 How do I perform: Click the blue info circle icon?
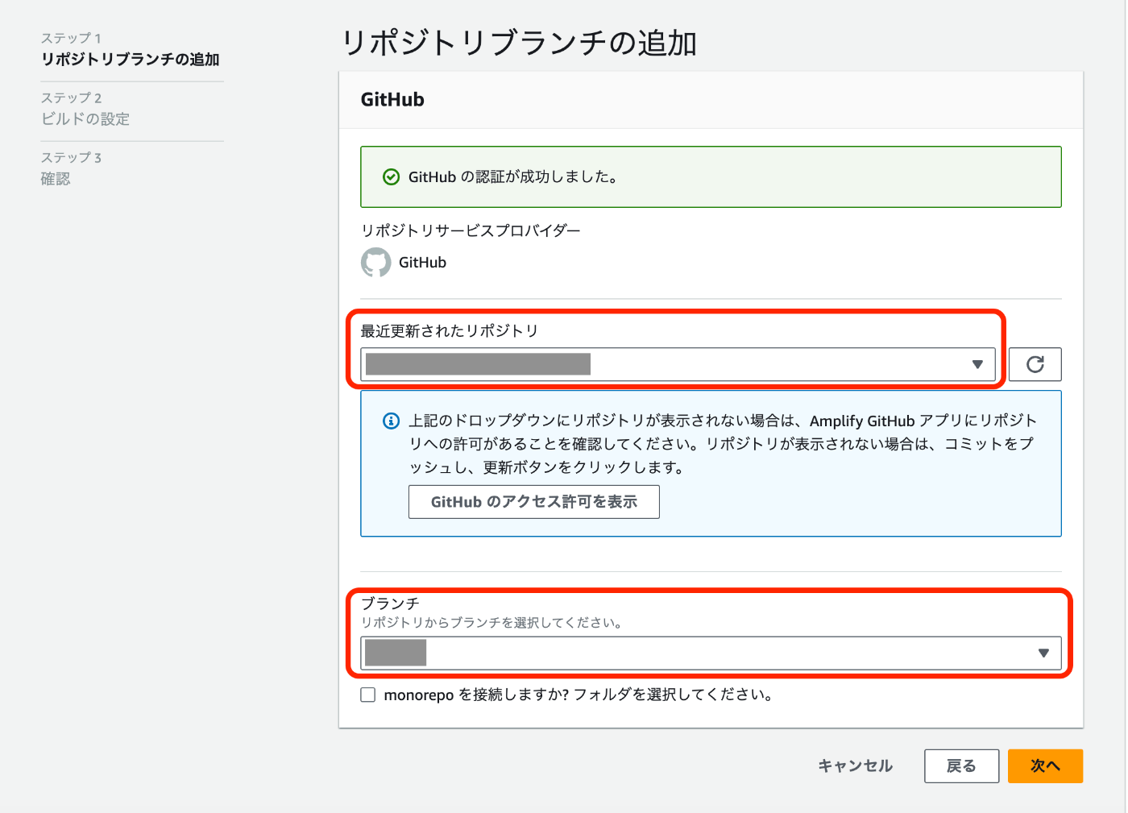click(391, 421)
